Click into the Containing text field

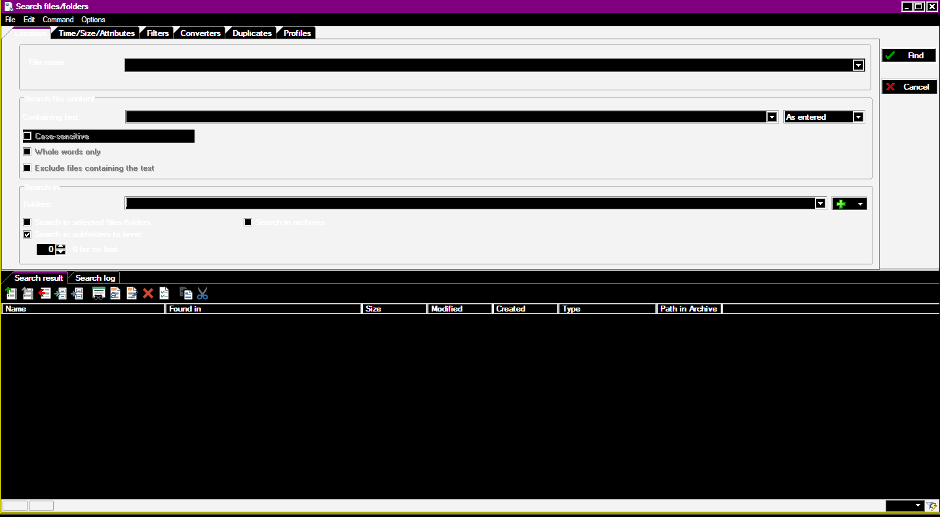click(x=445, y=117)
